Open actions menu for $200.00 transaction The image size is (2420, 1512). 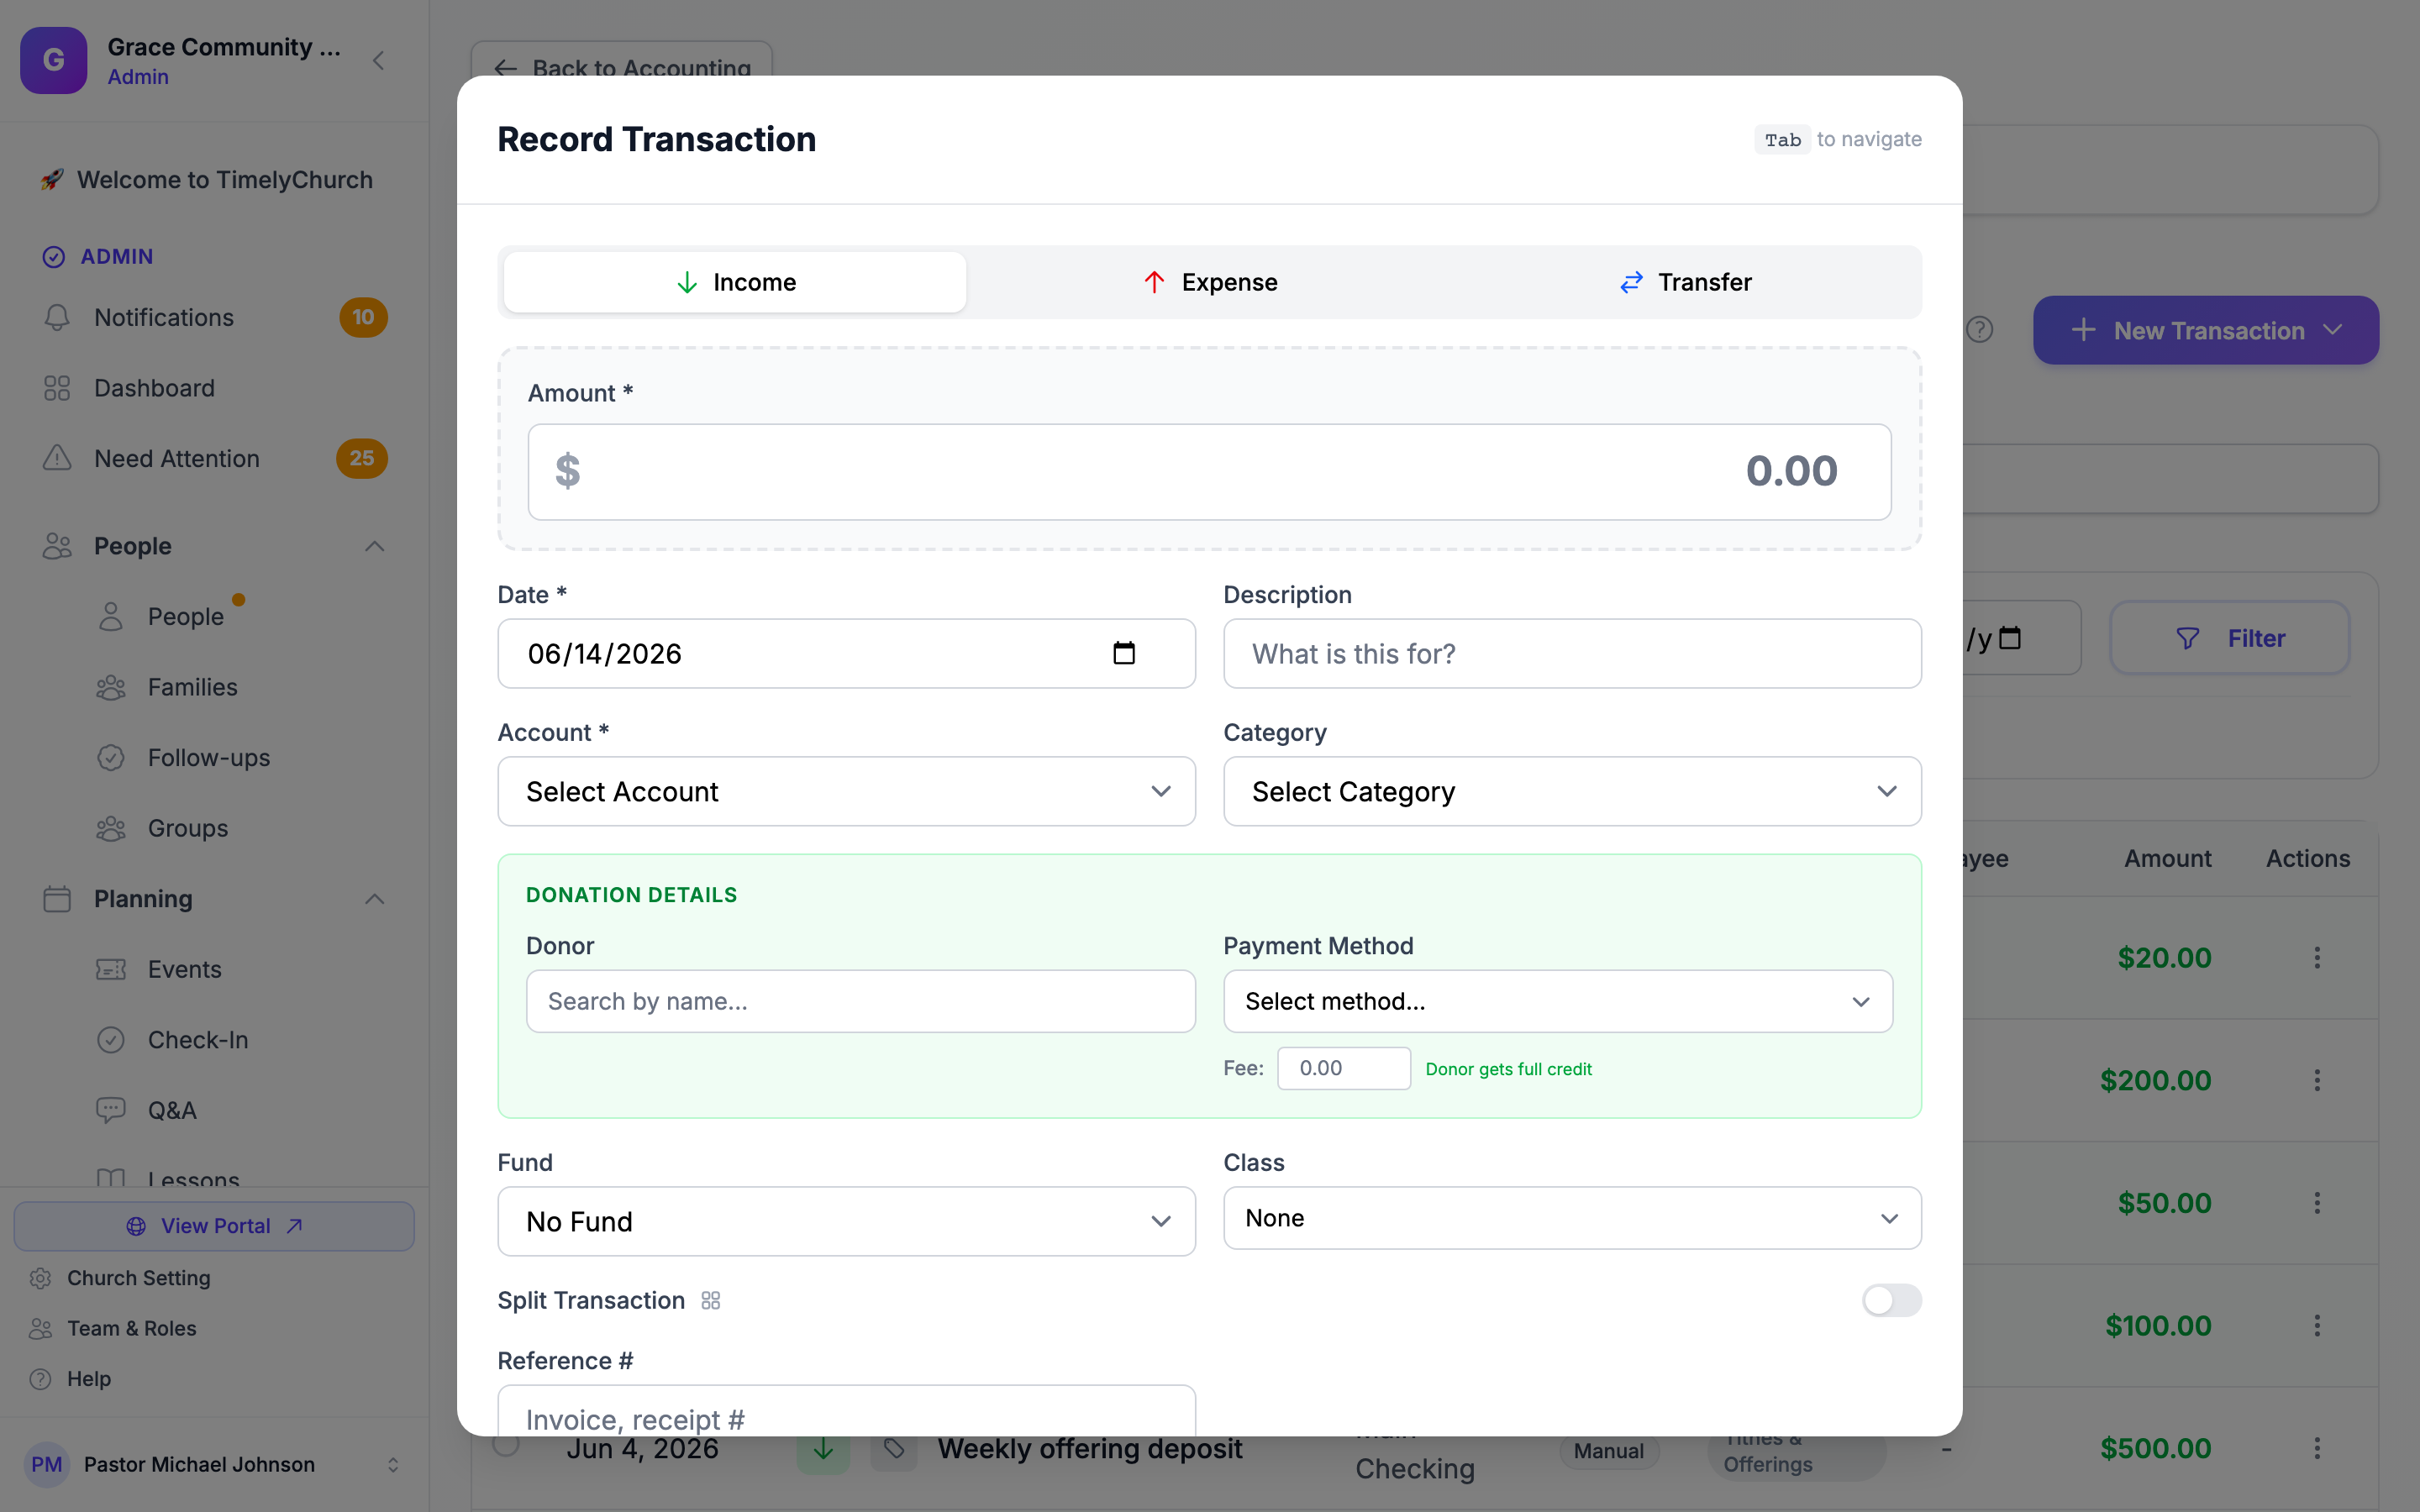[x=2317, y=1080]
